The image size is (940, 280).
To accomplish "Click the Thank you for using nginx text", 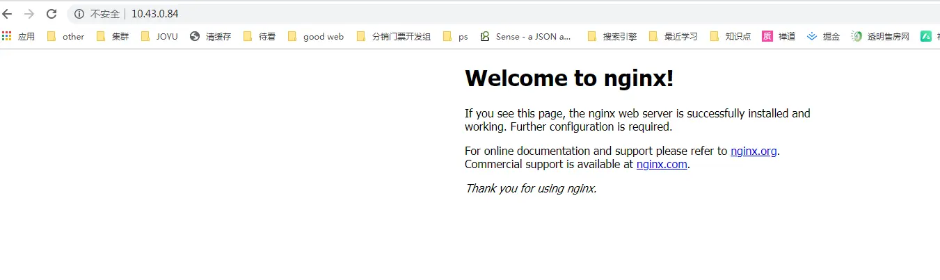I will pos(531,188).
